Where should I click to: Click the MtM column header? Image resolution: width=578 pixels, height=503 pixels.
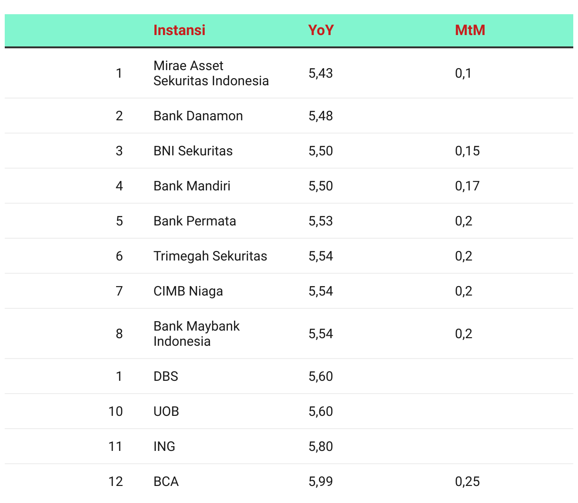click(470, 30)
